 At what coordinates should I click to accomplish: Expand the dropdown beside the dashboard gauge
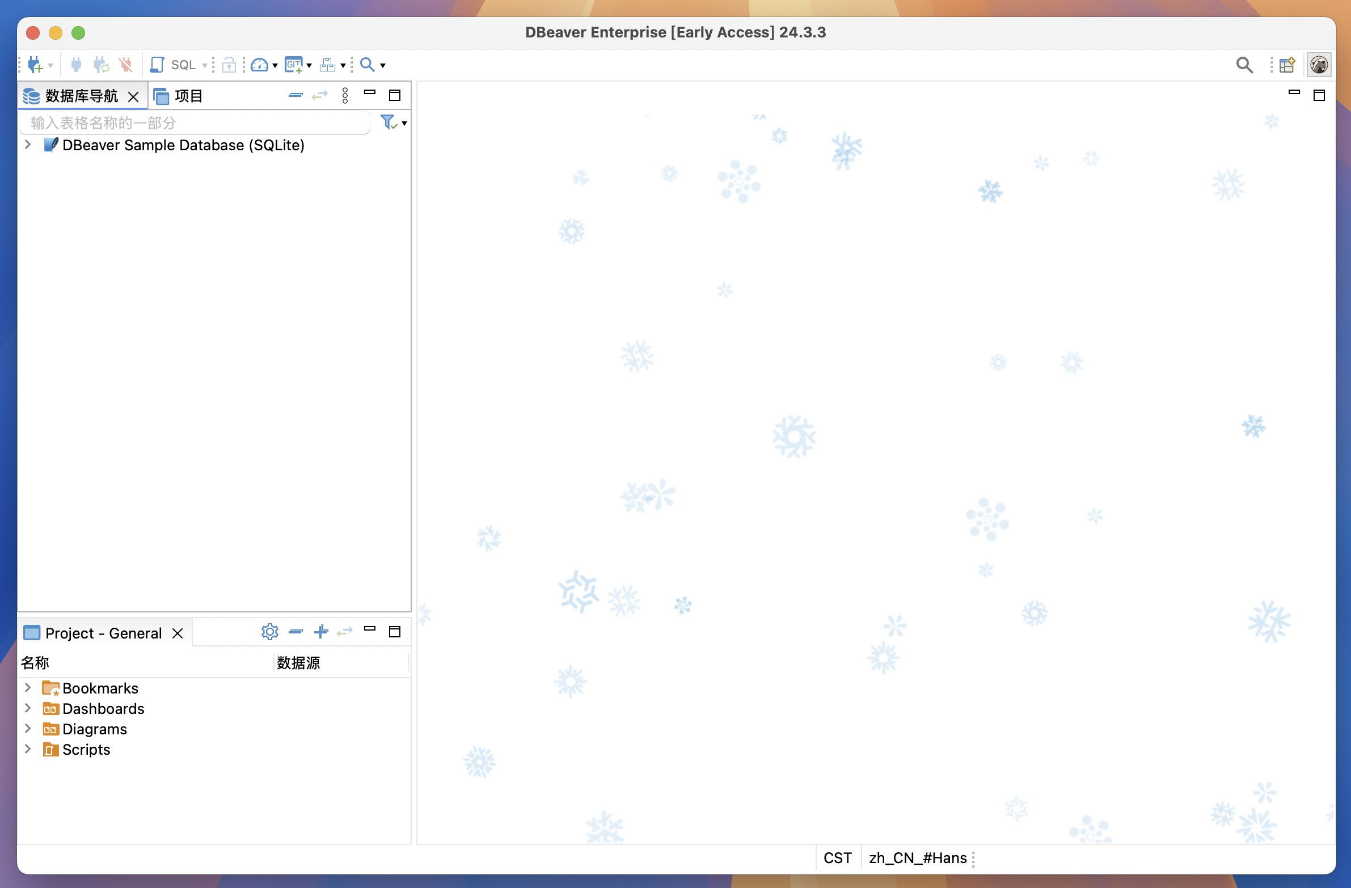coord(275,65)
